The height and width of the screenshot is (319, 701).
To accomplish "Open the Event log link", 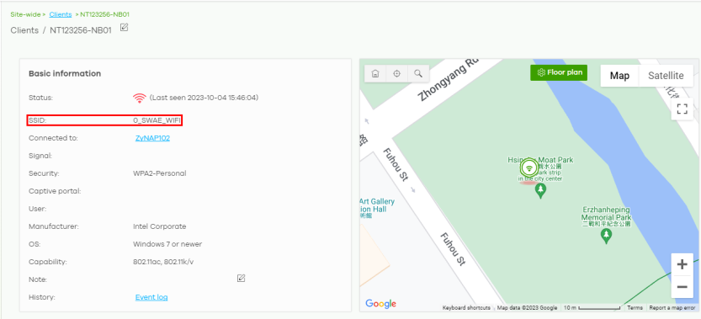I will (151, 297).
